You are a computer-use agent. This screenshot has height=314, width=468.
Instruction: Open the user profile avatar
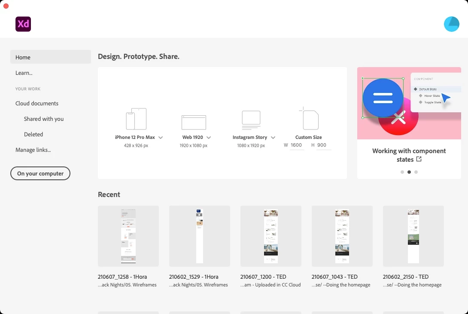(451, 24)
